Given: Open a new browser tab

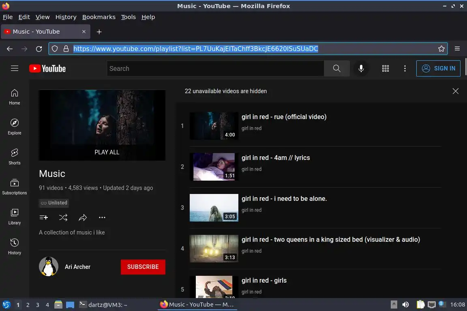Looking at the screenshot, I should pos(99,32).
